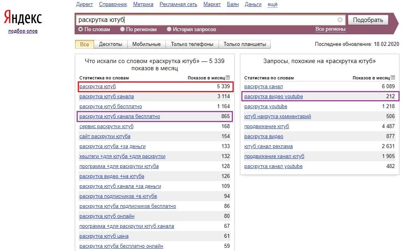Viewport: 420px width, 251px height.
Task: Open the раскрутка ютуб канала keyword link
Action: coord(106,97)
